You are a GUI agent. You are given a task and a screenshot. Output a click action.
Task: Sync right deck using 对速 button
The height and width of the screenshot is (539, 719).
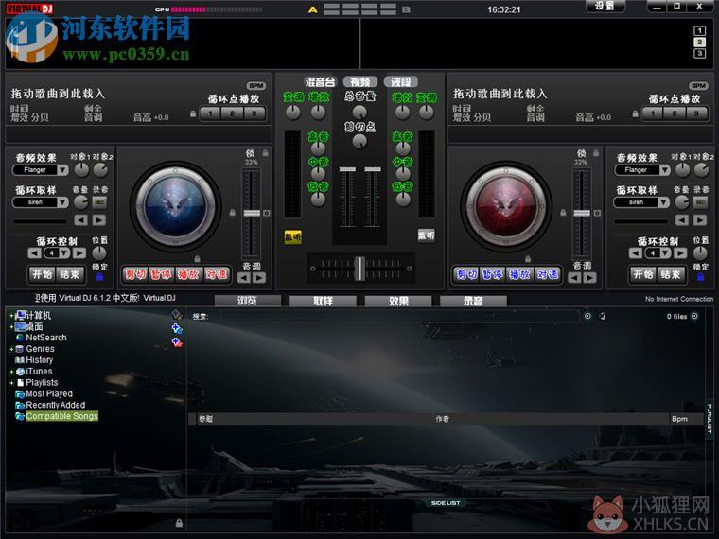(548, 274)
